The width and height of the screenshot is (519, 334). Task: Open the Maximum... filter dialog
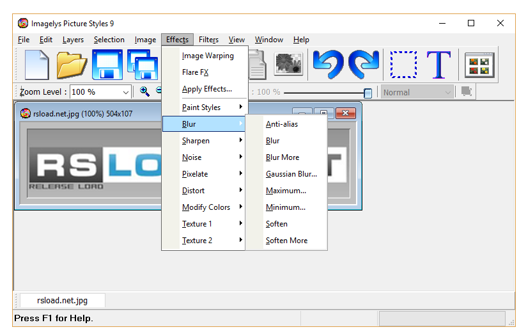tap(286, 190)
